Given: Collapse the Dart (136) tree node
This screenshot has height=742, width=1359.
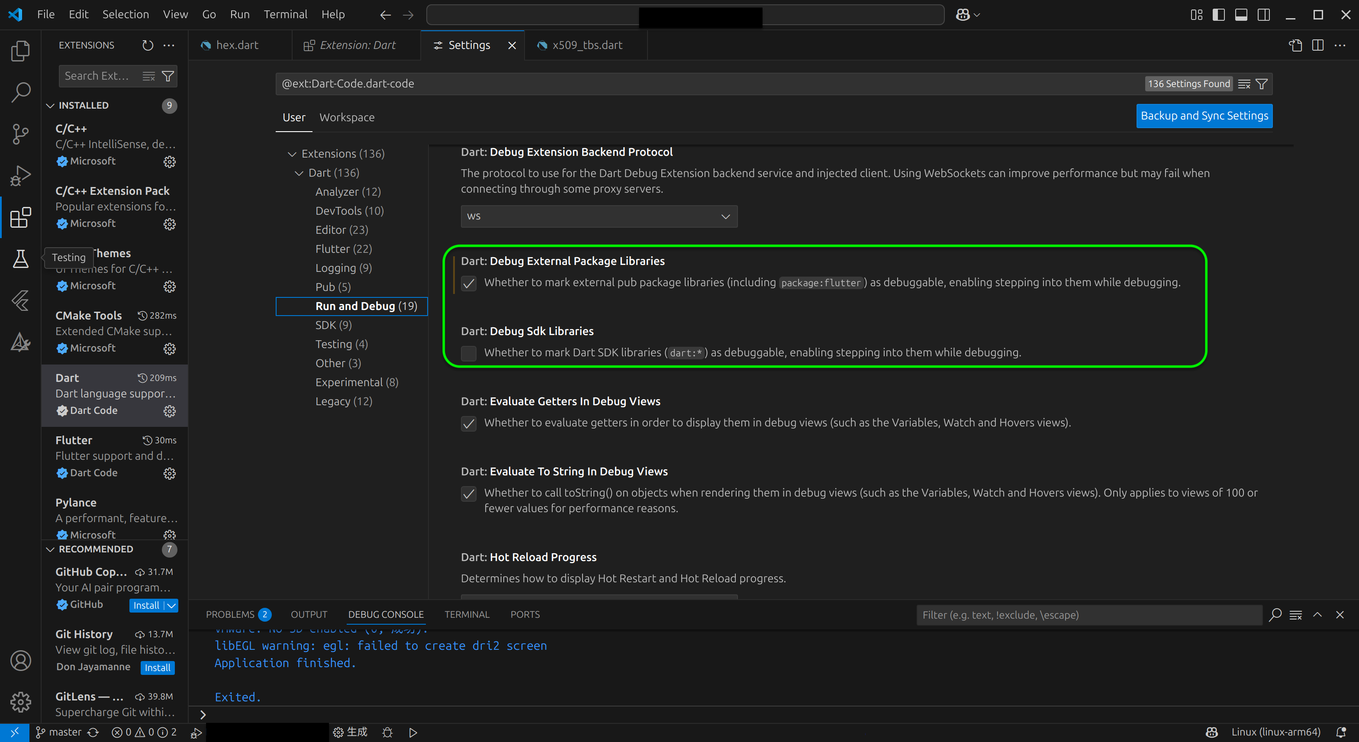Looking at the screenshot, I should click(x=299, y=173).
